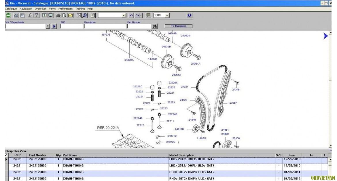Expand the redo history arrow
Image resolution: width=337 pixels, height=181 pixels.
141,16
